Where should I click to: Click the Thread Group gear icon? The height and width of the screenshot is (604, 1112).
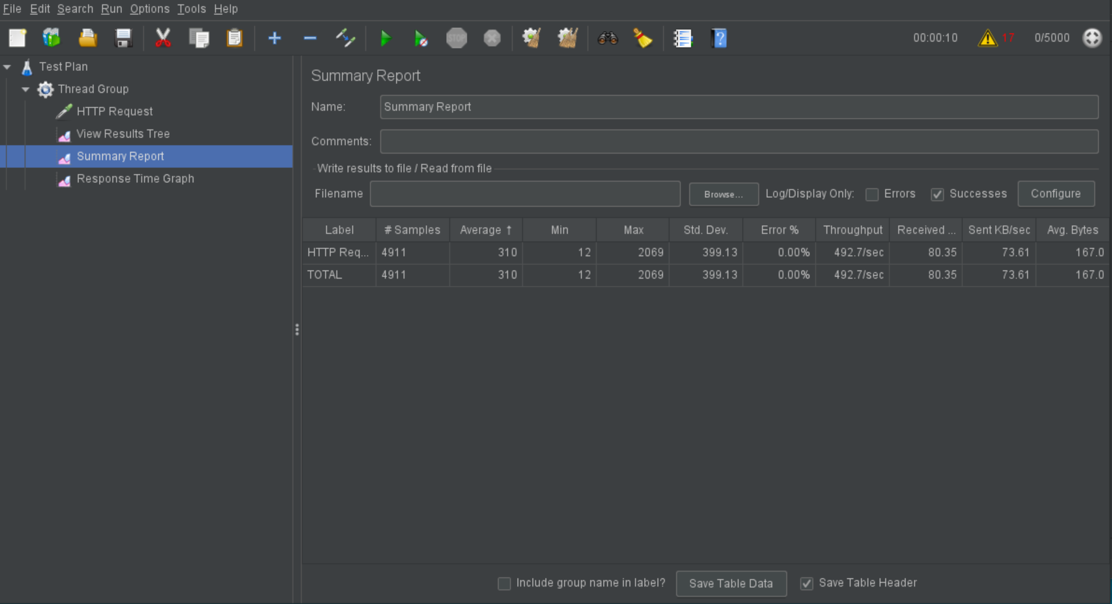click(45, 89)
